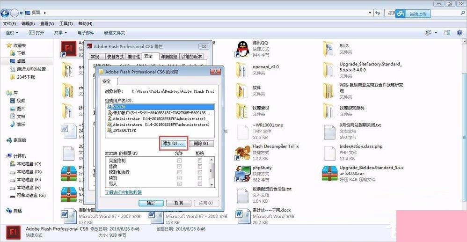Select the ~WRL0001.tmp file icon

point(242,132)
